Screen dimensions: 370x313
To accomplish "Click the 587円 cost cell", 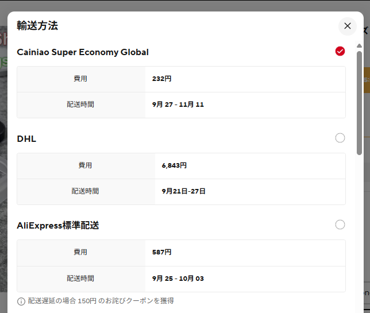I will [x=162, y=252].
